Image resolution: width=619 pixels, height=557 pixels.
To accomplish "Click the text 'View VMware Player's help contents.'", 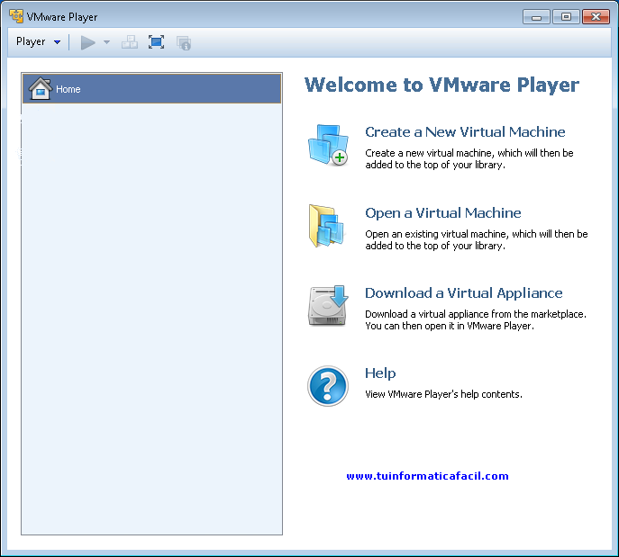I will [x=443, y=394].
